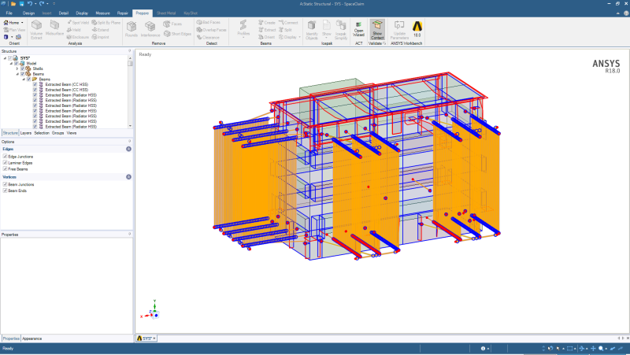630x355 pixels.
Task: Click the Beams Orient button
Action: [x=267, y=37]
